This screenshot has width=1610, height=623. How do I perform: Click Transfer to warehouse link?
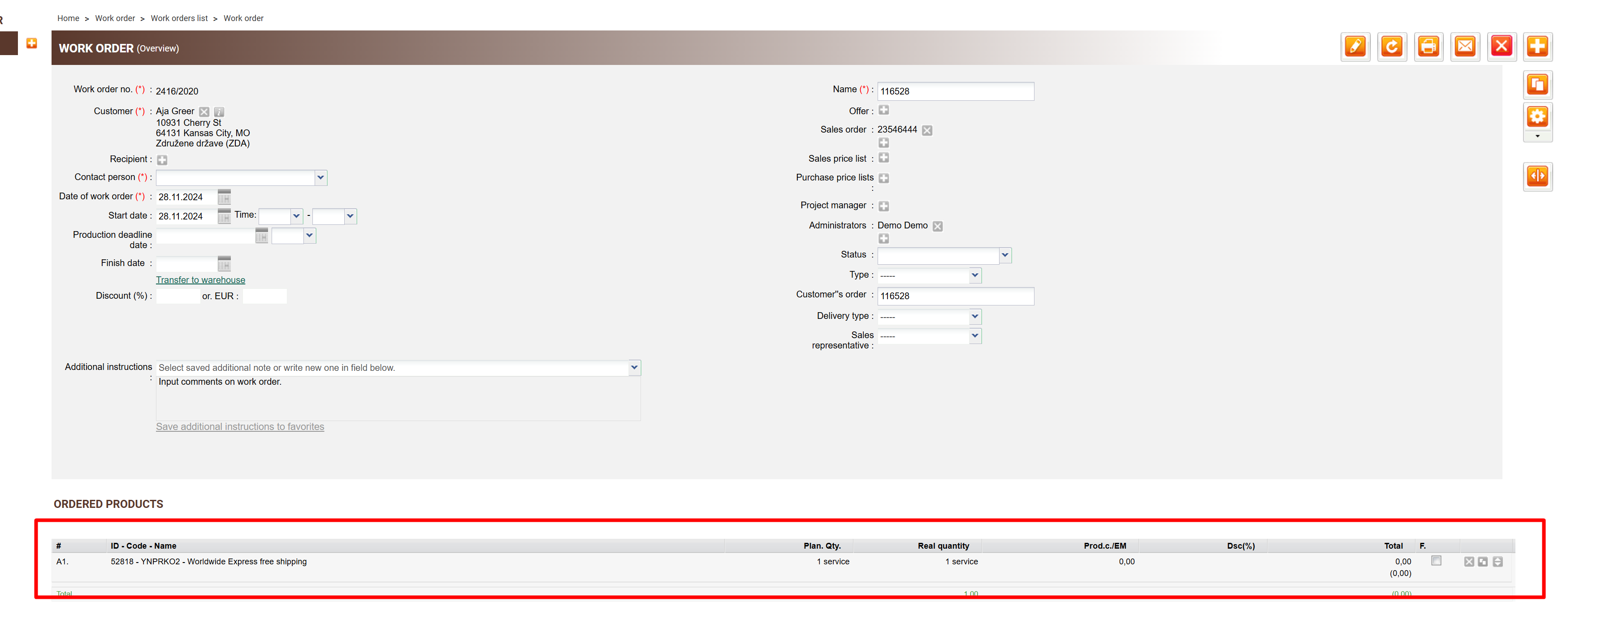point(201,280)
